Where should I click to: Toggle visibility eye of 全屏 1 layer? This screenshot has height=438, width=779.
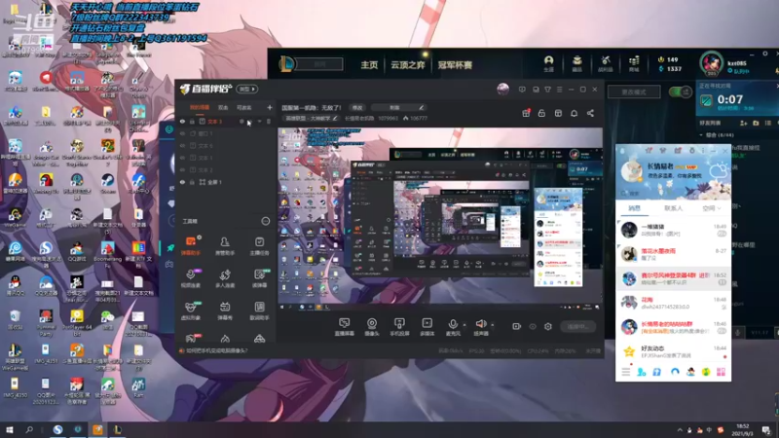[x=182, y=182]
